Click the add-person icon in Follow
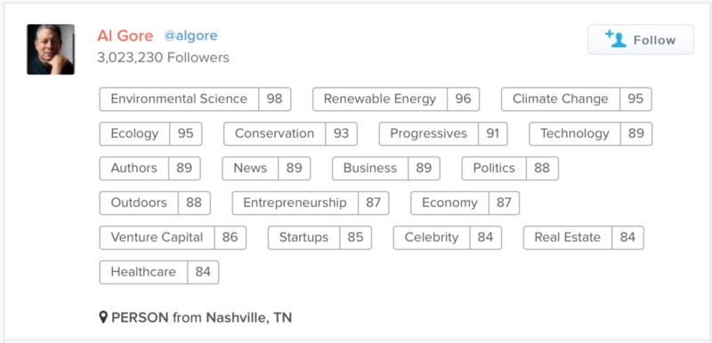 [x=616, y=39]
